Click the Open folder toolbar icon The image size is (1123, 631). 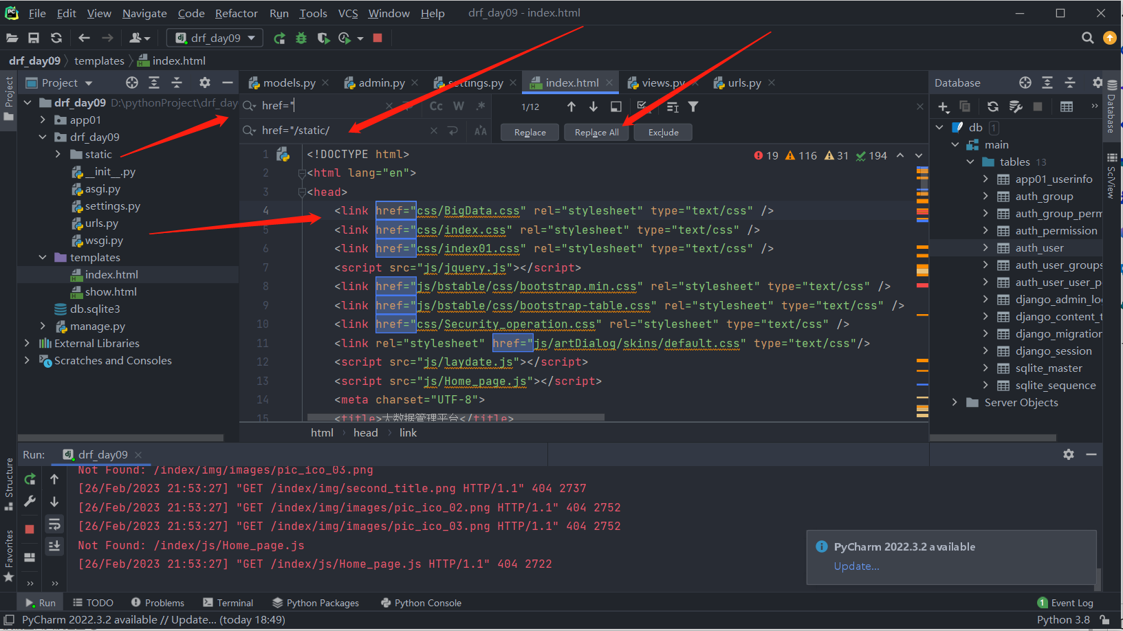point(12,38)
